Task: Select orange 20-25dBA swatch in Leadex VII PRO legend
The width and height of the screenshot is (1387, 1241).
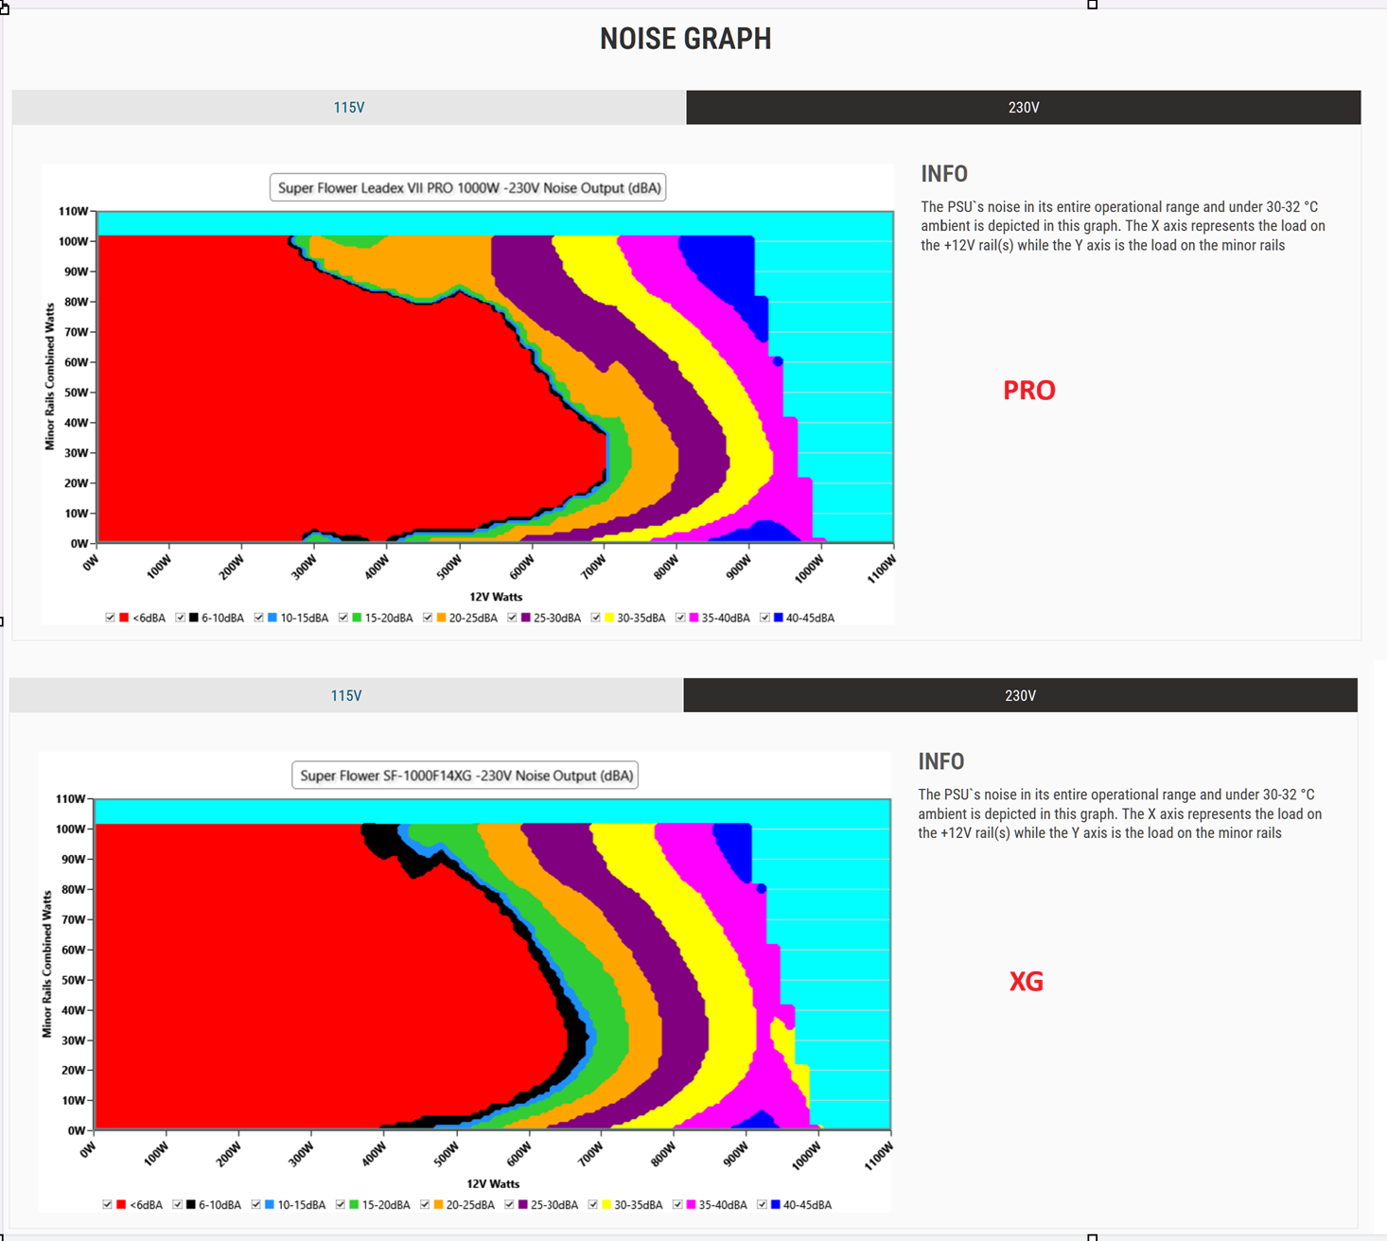Action: [441, 618]
